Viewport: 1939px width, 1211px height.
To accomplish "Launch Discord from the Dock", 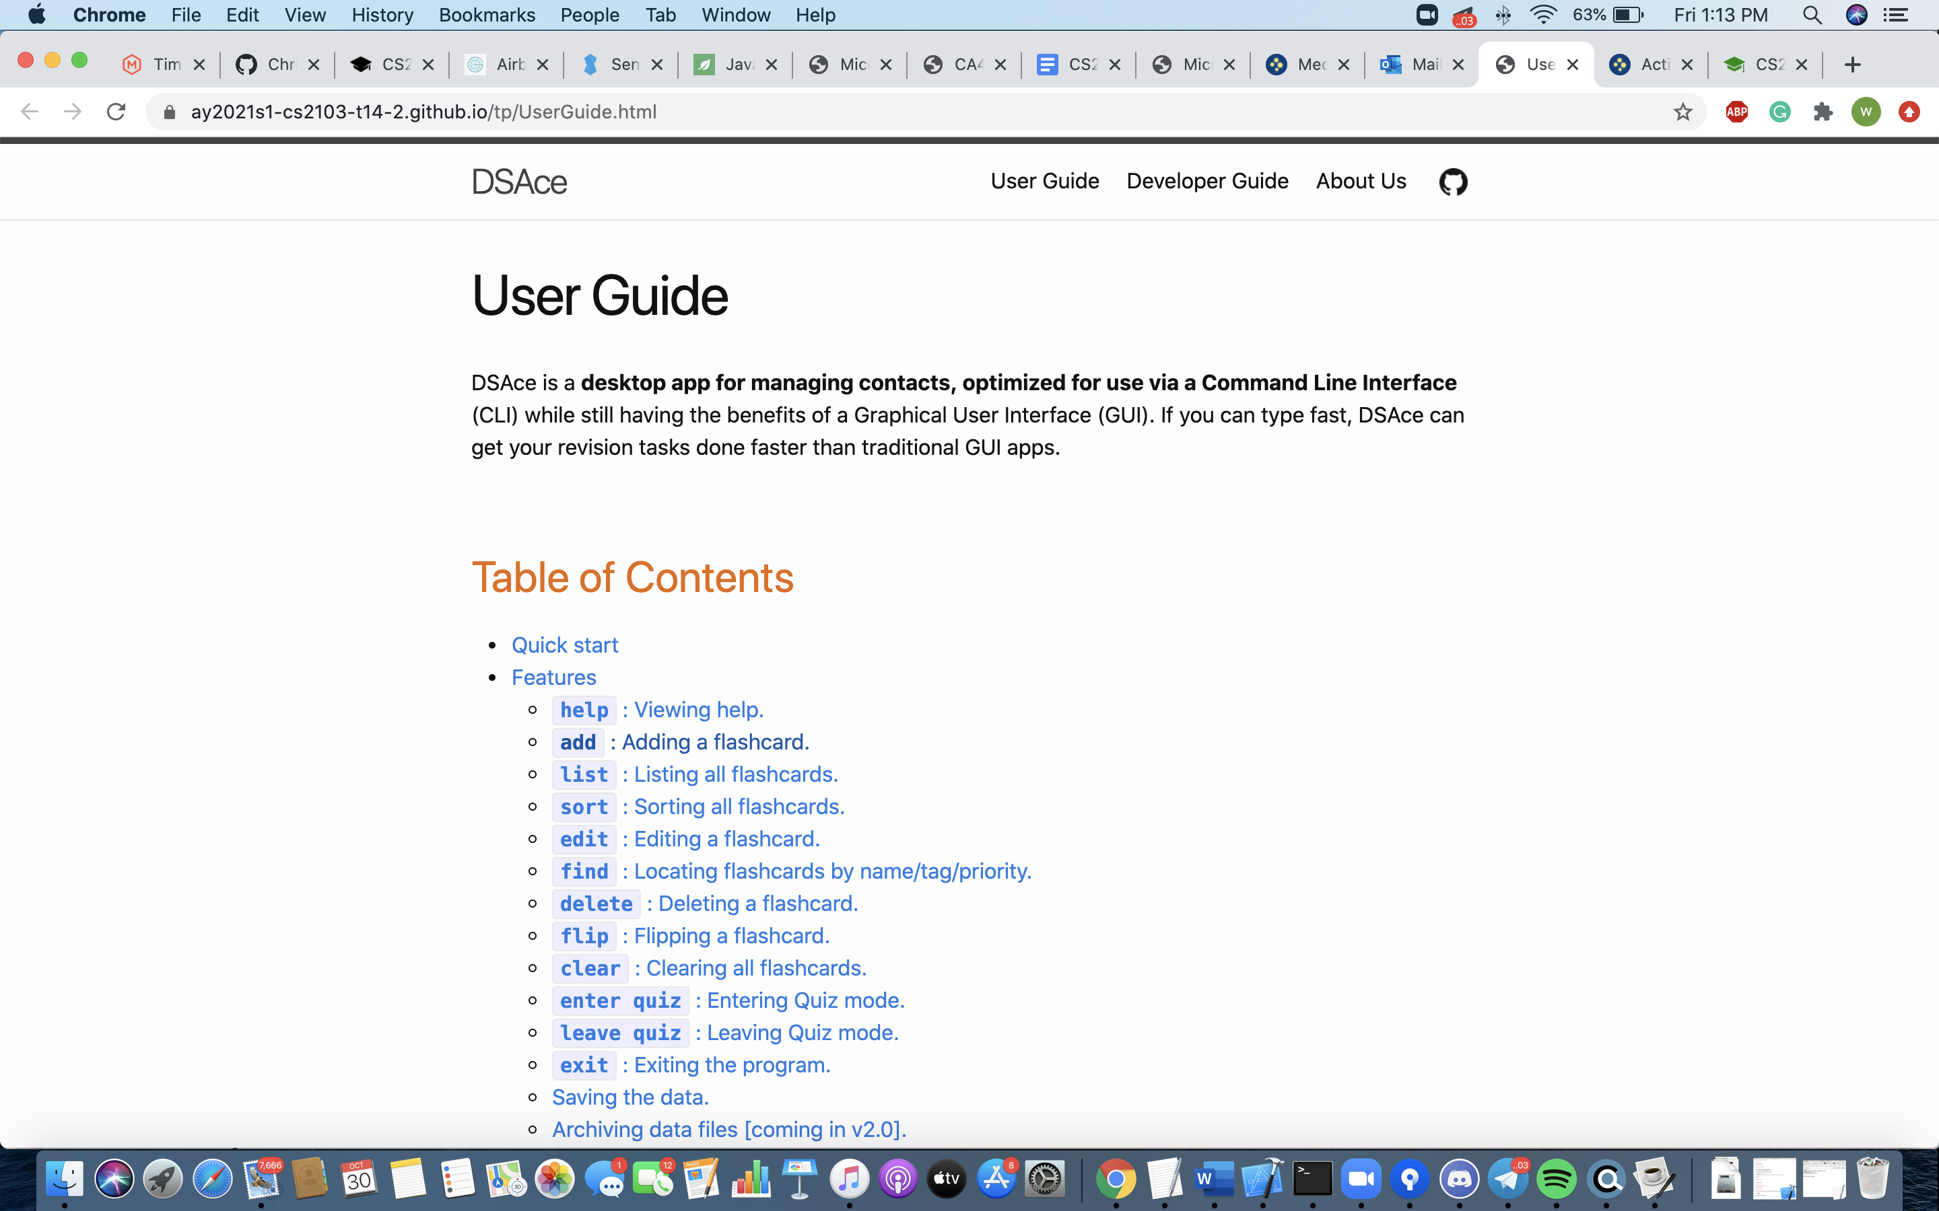I will [x=1459, y=1179].
